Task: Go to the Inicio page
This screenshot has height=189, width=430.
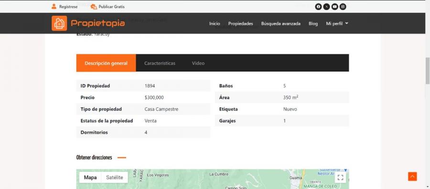Action: 215,23
